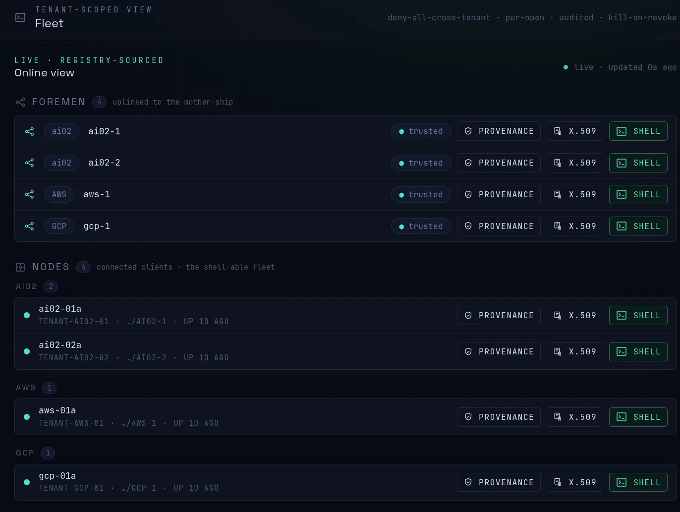This screenshot has width=680, height=512.
Task: Click green status dot for aws-01a node
Action: pos(27,417)
